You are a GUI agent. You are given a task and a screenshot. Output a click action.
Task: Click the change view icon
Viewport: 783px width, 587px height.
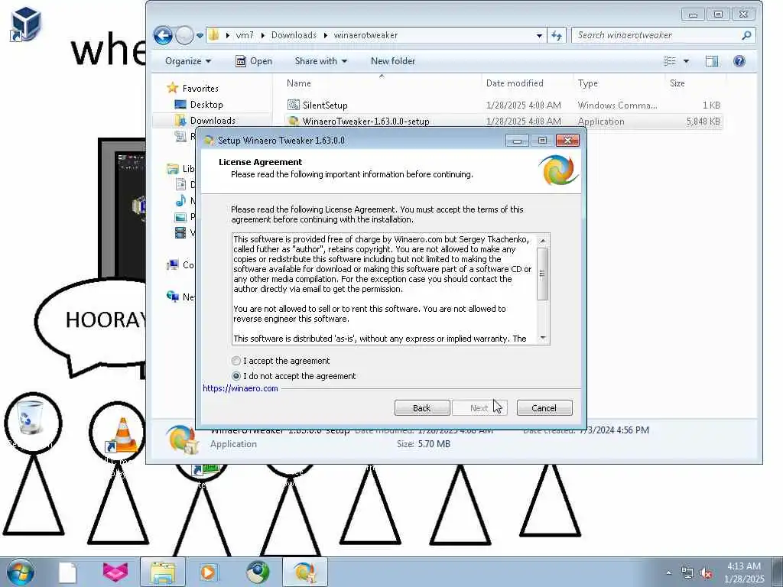click(x=670, y=61)
